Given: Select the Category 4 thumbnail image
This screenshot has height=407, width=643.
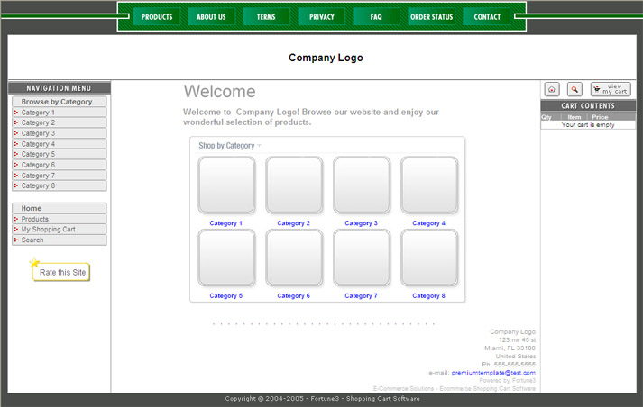Looking at the screenshot, I should [429, 185].
